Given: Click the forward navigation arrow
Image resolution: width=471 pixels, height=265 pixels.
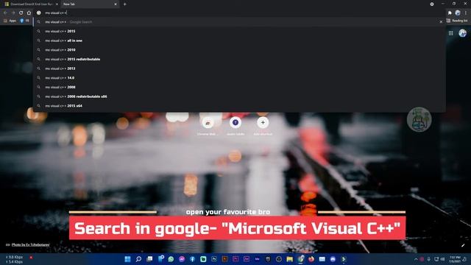Looking at the screenshot, I should tap(13, 13).
